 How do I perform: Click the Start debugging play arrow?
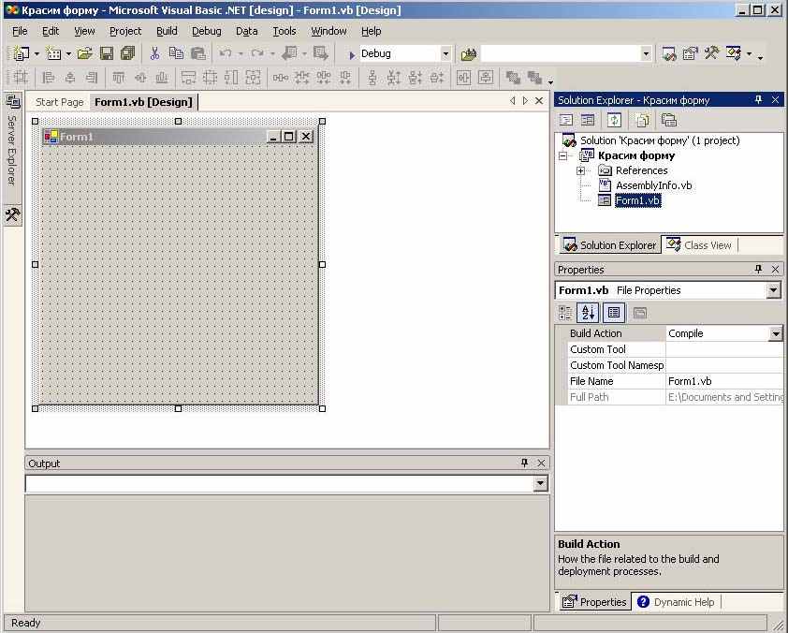coord(352,54)
